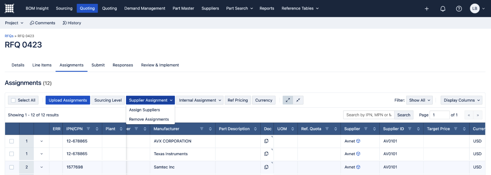Viewport: 491px width, 175px height.
Task: Open the Show All filter dropdown
Action: 419,100
